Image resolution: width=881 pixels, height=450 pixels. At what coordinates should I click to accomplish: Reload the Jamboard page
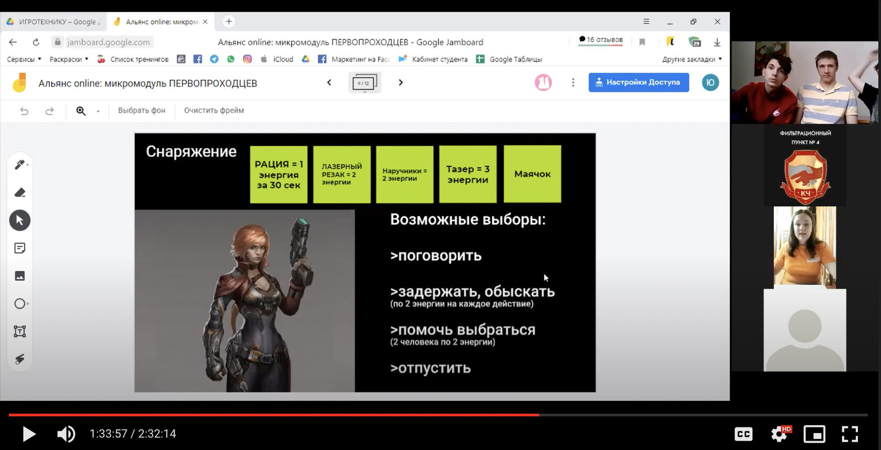click(x=36, y=42)
